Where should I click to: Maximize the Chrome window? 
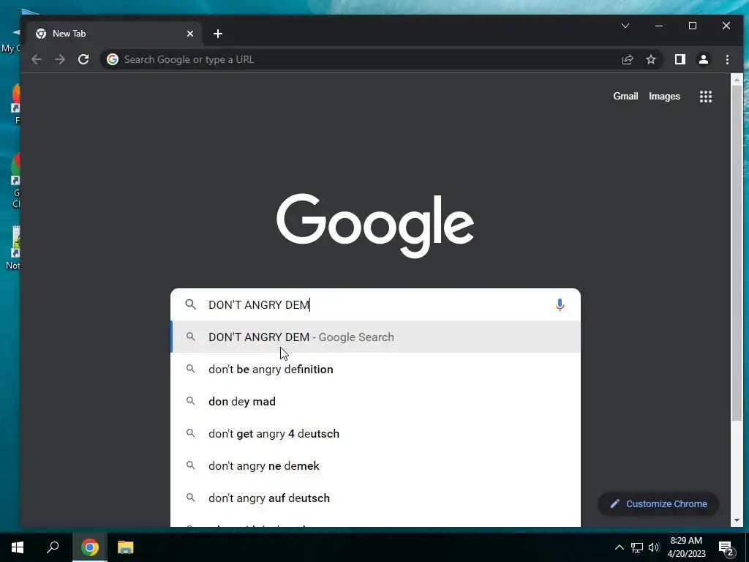point(692,26)
